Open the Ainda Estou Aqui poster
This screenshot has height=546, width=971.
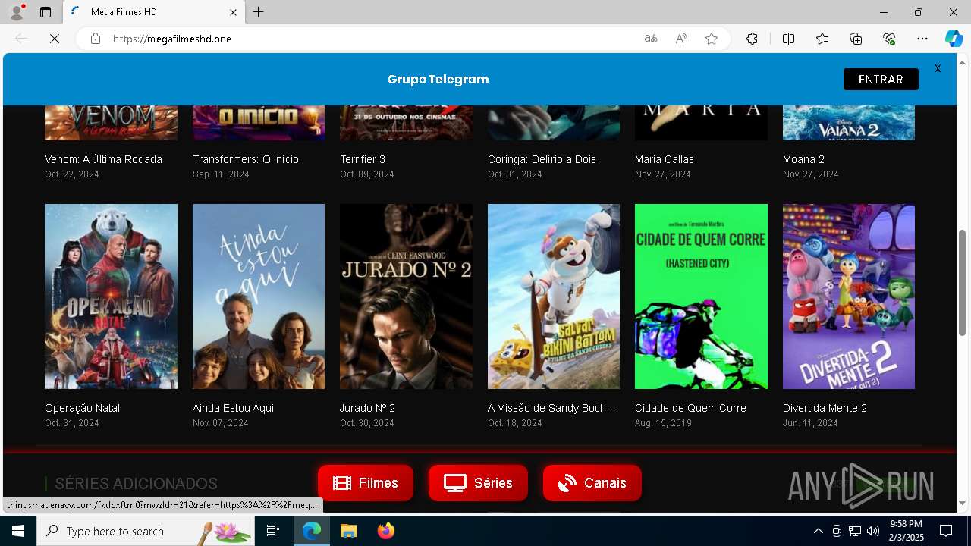click(x=259, y=297)
